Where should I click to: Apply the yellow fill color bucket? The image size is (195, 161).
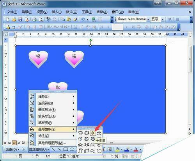pos(117,149)
